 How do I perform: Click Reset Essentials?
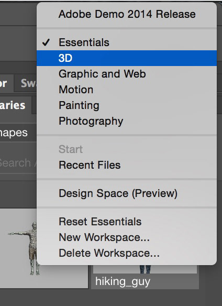click(x=127, y=222)
